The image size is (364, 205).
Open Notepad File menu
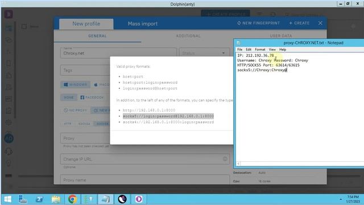click(239, 50)
